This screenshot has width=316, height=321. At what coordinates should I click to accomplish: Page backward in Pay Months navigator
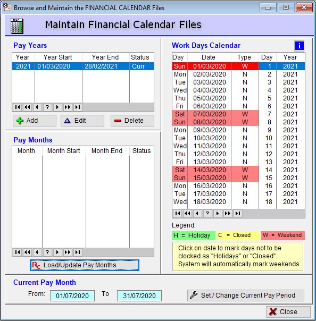coord(27,252)
